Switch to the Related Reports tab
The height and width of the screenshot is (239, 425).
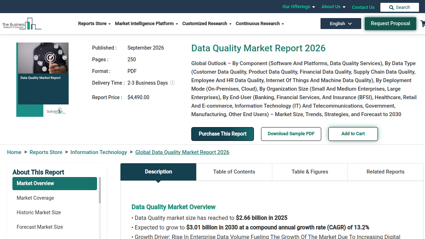pyautogui.click(x=385, y=172)
